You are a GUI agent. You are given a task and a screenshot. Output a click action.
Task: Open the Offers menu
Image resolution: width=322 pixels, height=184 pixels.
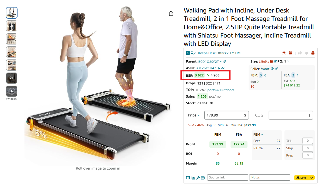coord(222,53)
